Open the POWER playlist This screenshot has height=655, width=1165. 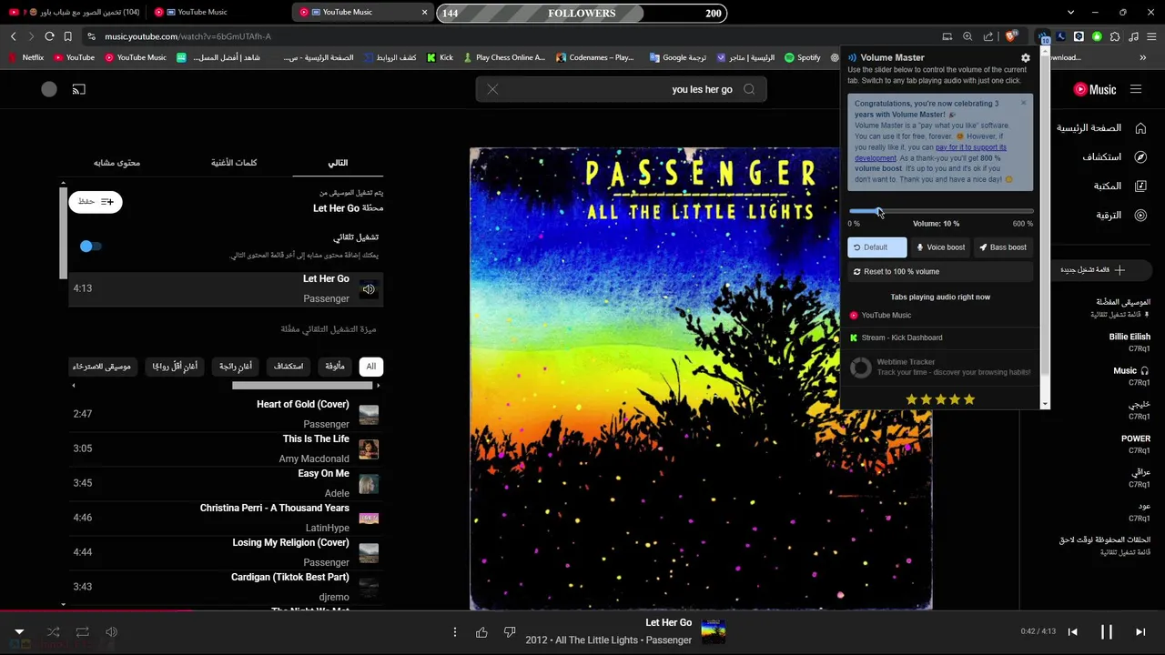(1136, 444)
